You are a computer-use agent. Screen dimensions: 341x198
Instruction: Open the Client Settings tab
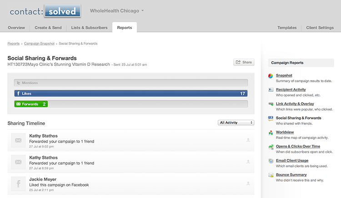click(x=320, y=28)
